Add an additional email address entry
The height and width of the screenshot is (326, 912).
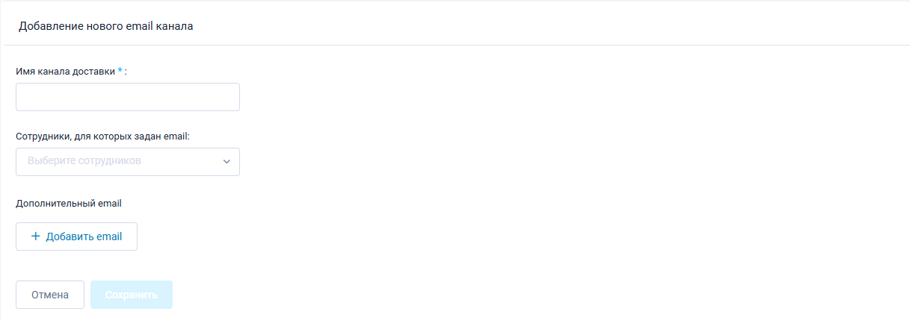pyautogui.click(x=76, y=236)
